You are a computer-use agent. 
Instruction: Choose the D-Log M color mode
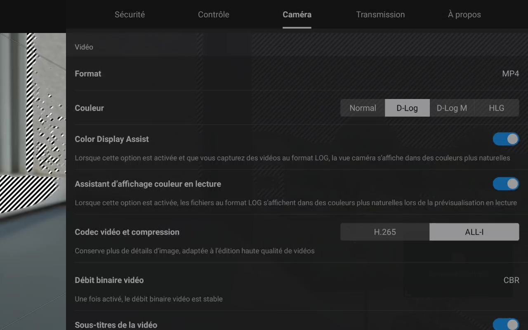pos(452,108)
